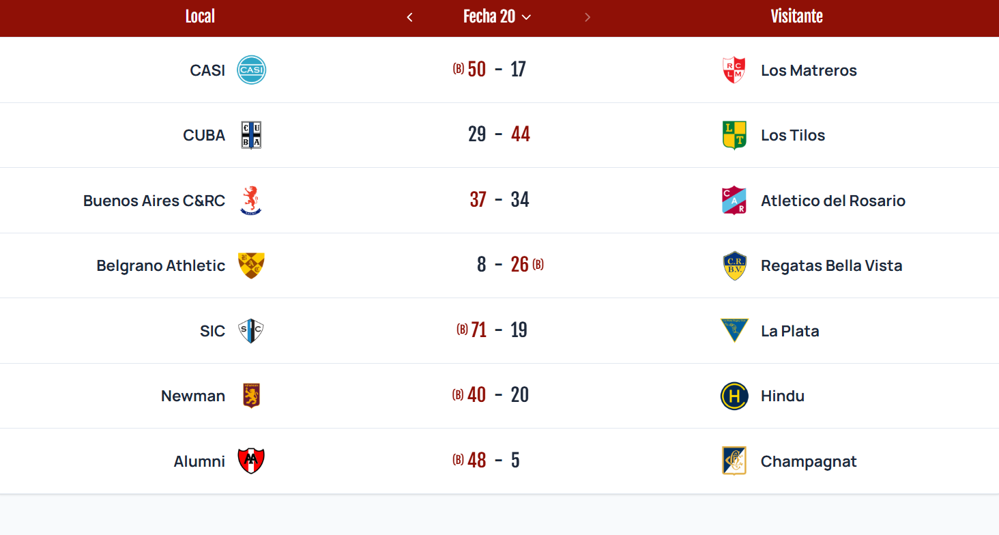Click the Belgrano Athletic shield icon

click(x=251, y=265)
